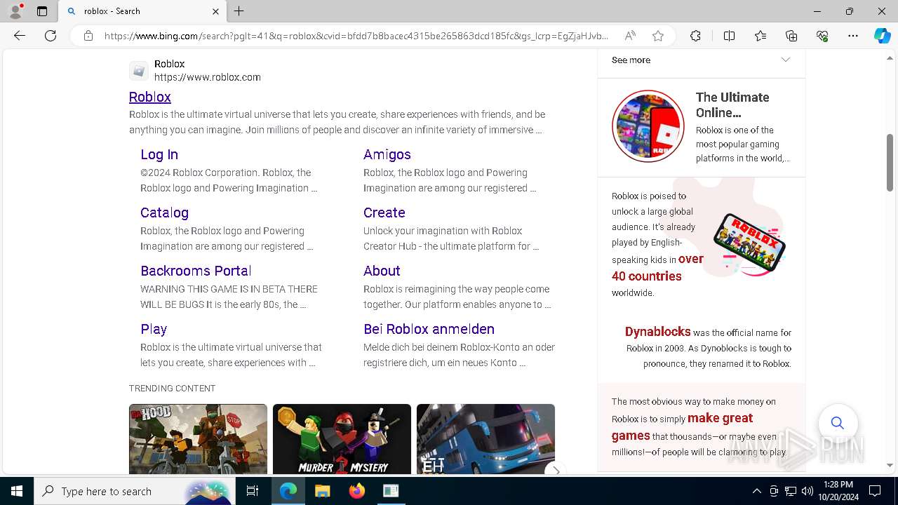Image resolution: width=898 pixels, height=505 pixels.
Task: Click the browser address bar URL
Action: point(356,36)
